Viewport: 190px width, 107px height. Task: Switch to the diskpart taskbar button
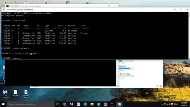point(119,104)
